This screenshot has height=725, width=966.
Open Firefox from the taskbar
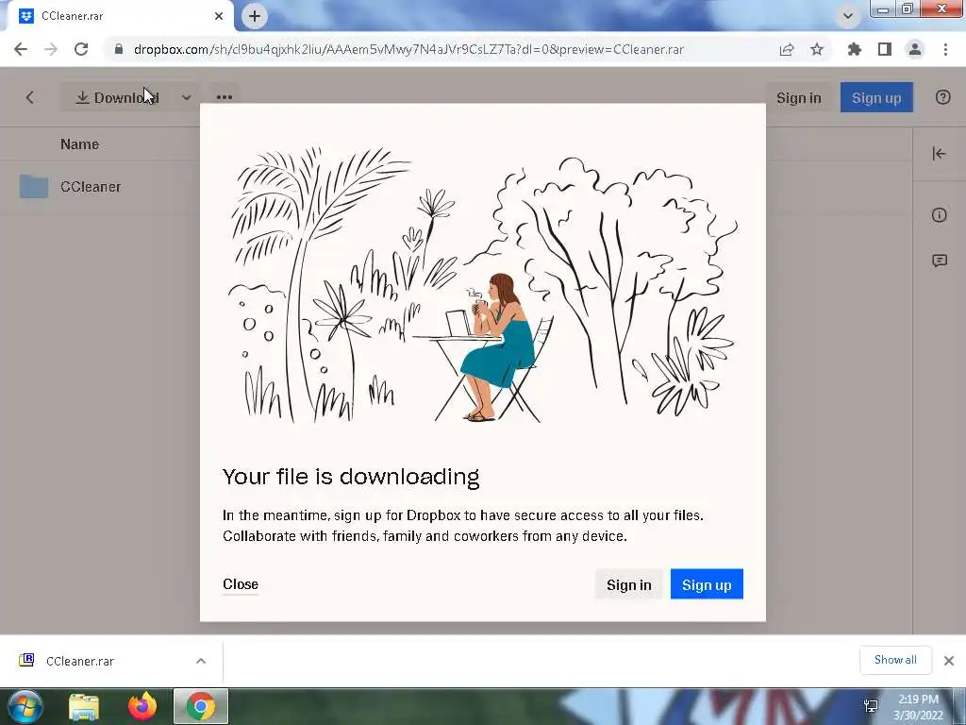[142, 706]
